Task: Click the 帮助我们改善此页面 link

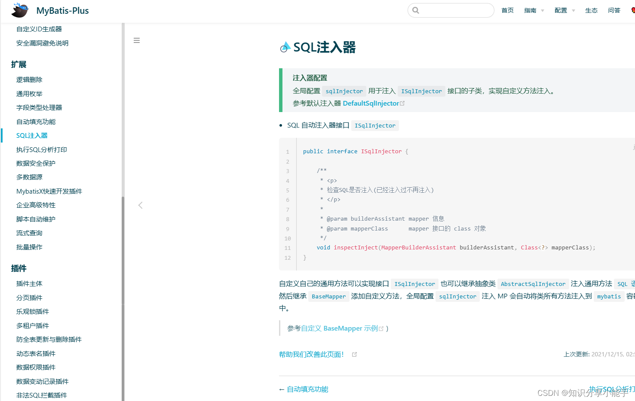Action: pos(311,355)
